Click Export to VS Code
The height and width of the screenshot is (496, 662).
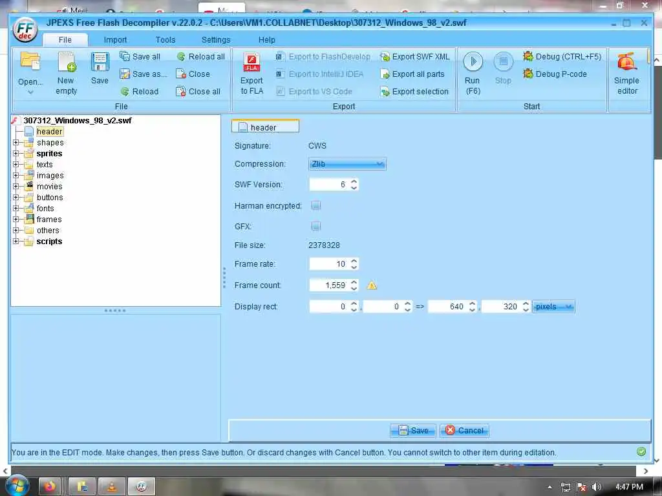[x=314, y=92]
